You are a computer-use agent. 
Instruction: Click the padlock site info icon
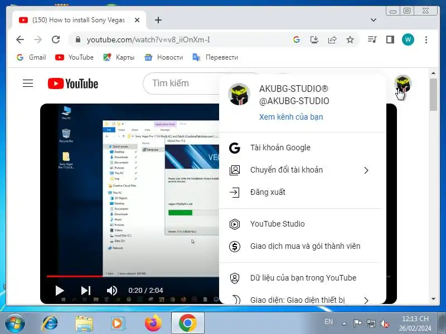click(78, 40)
